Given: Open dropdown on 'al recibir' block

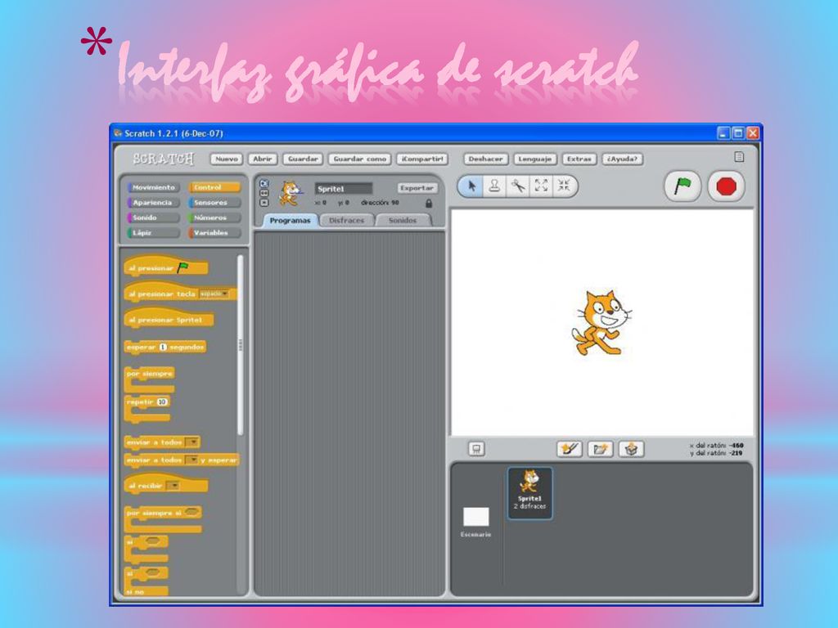Looking at the screenshot, I should coord(173,486).
